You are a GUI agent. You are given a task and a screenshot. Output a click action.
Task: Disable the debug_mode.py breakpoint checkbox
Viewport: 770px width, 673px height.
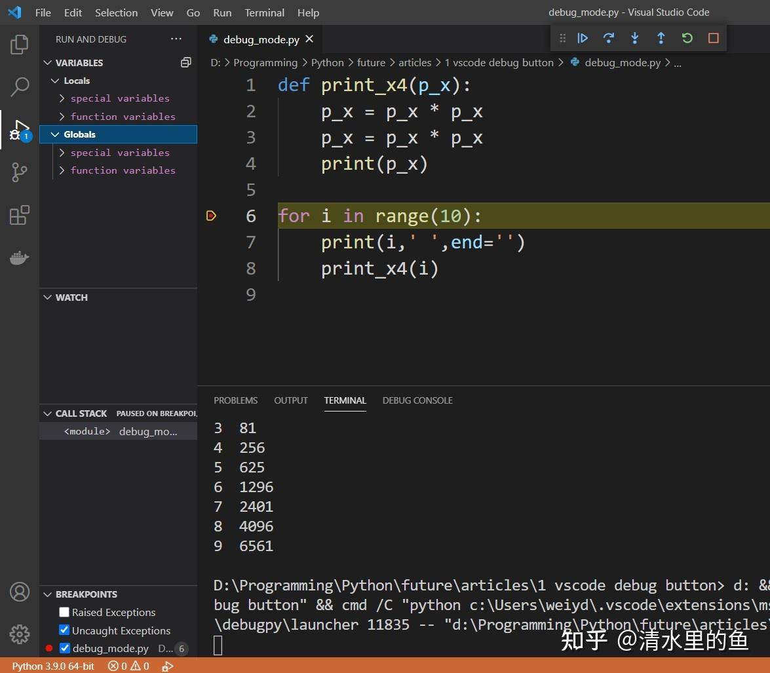[64, 648]
